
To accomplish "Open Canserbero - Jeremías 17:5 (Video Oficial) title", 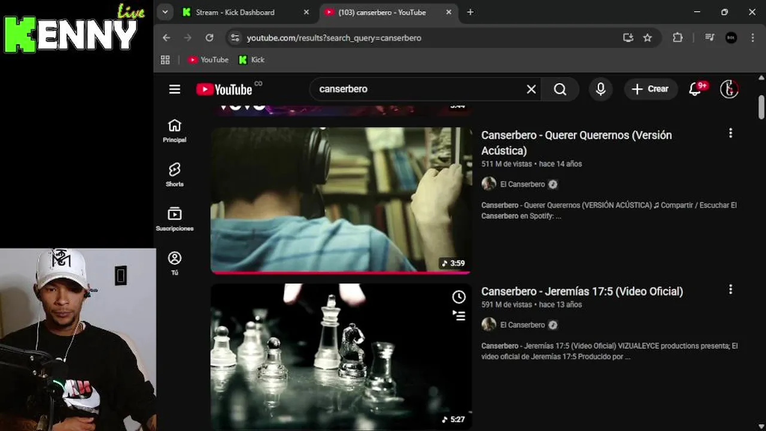I will coord(582,292).
